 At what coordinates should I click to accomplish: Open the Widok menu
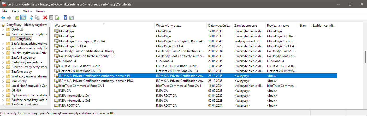click(28, 11)
